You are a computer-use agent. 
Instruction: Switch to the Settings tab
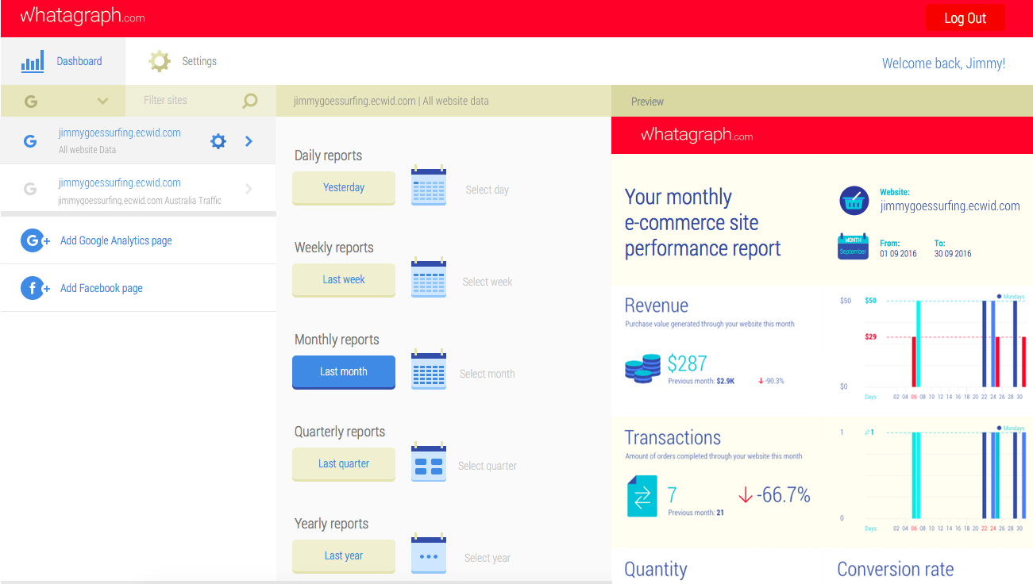tap(183, 61)
